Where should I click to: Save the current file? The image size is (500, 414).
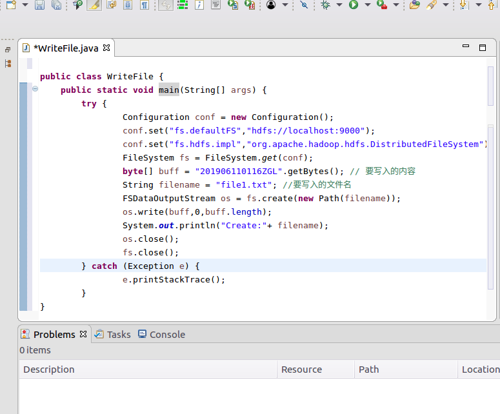tap(39, 5)
